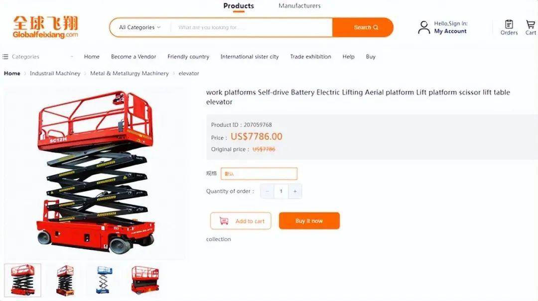Click the user account profile icon
538x301 pixels.
click(424, 27)
